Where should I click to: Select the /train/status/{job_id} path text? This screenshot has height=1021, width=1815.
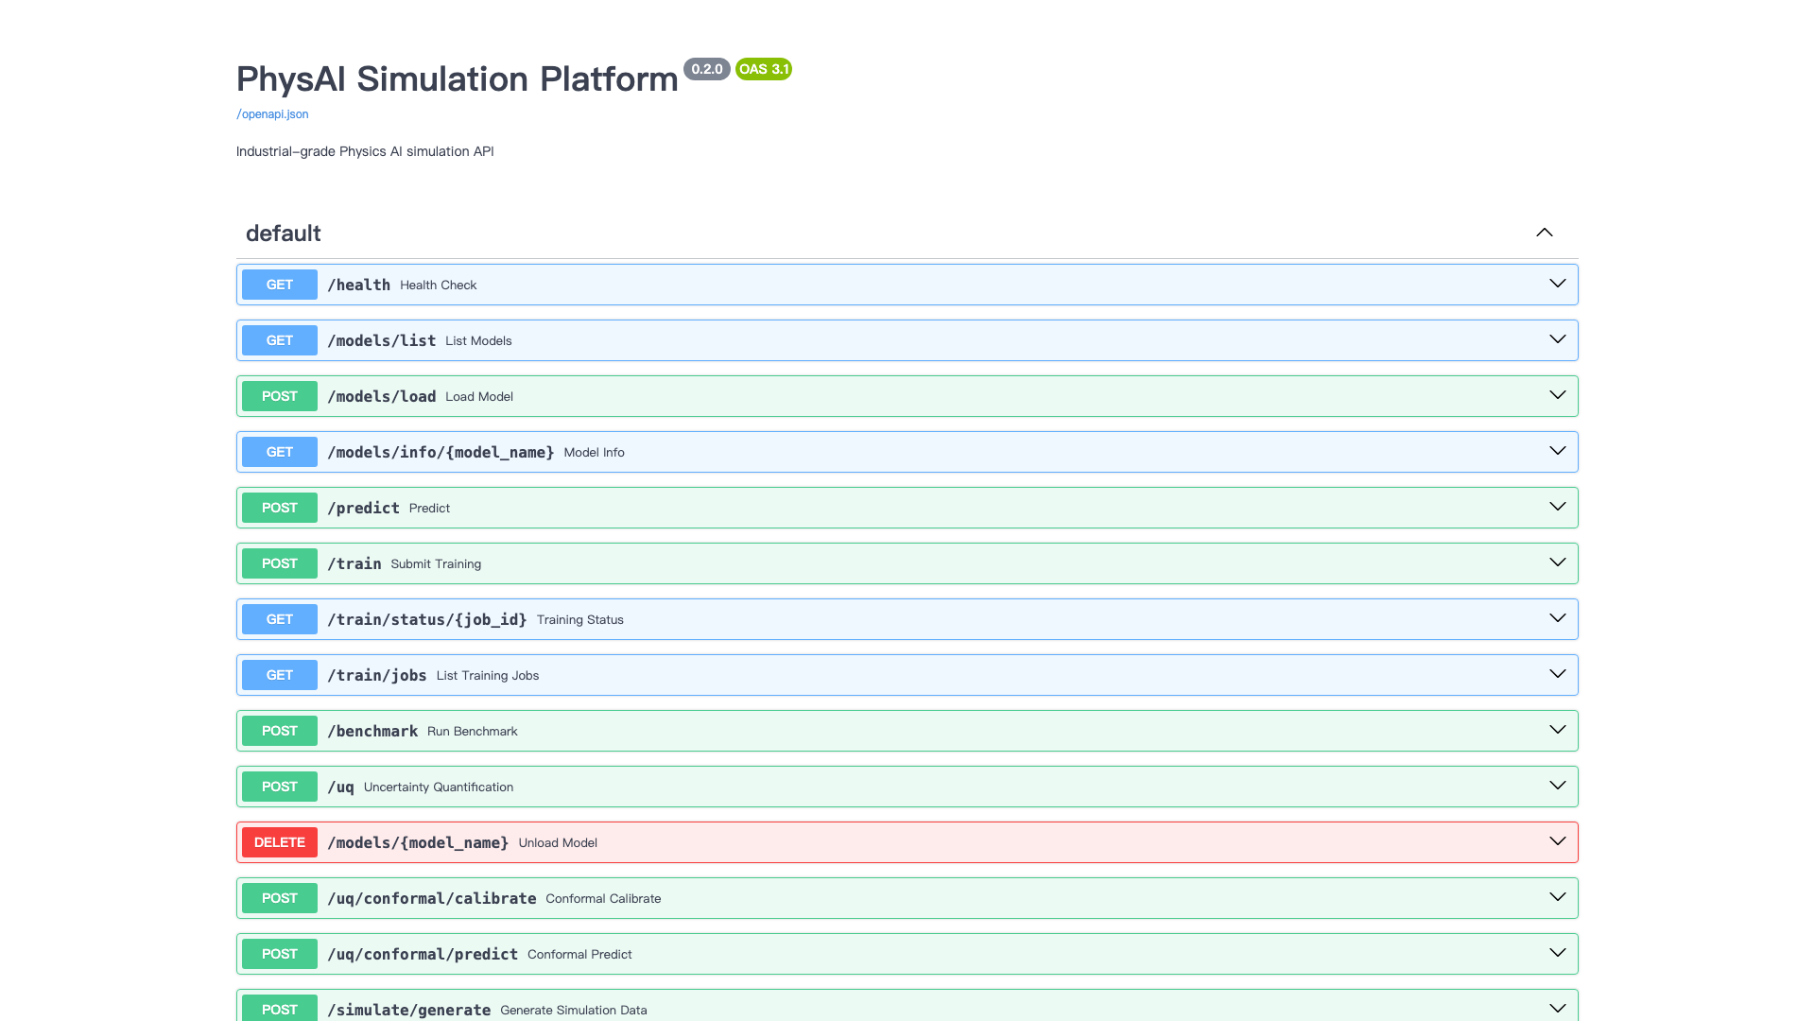pos(427,619)
